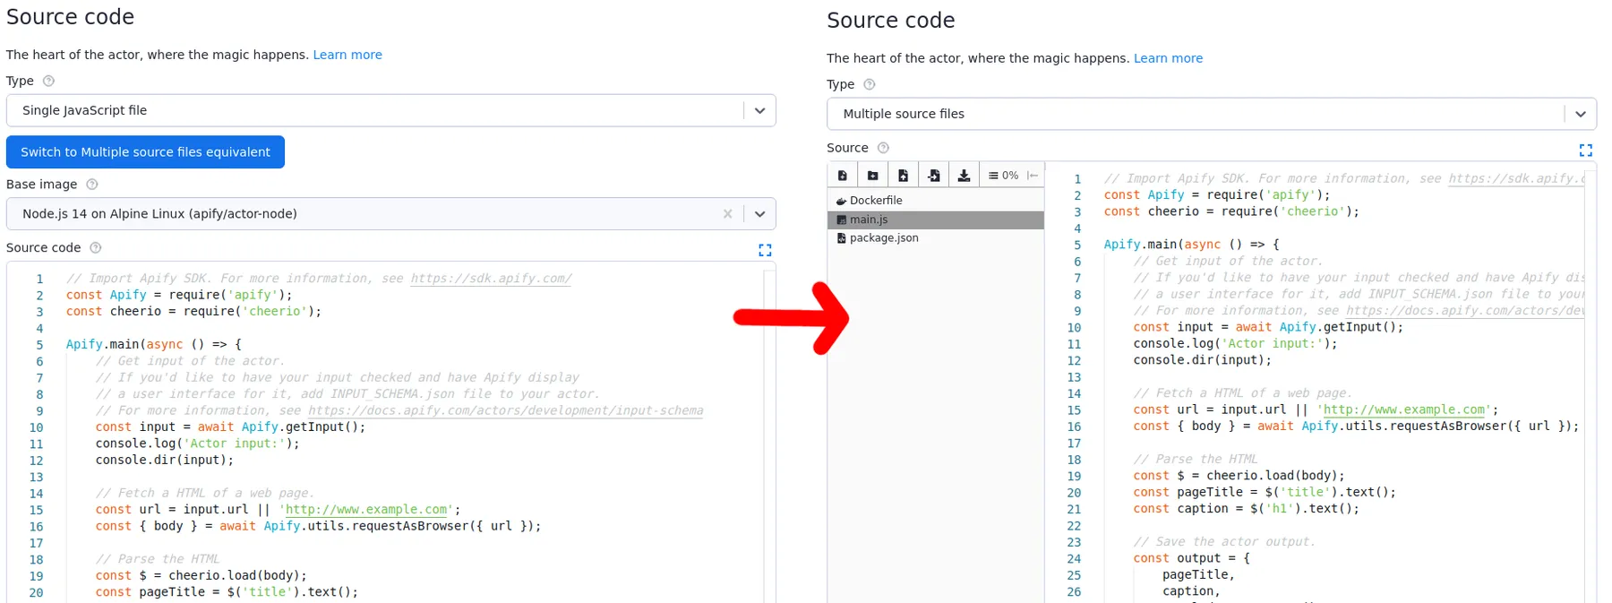
Task: Expand chevron of Single JavaScript file dropdown
Action: [x=759, y=110]
